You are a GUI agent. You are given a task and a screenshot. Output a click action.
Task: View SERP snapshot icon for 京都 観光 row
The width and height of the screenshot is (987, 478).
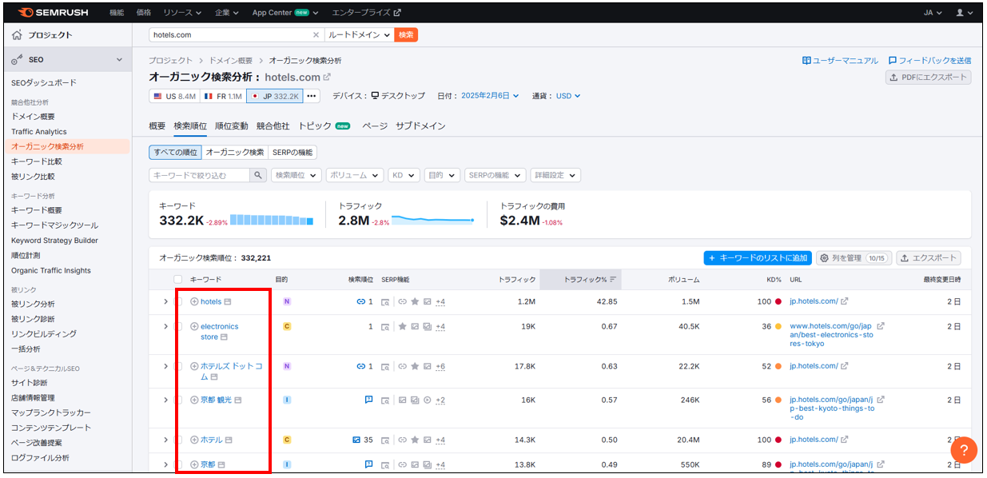(385, 400)
